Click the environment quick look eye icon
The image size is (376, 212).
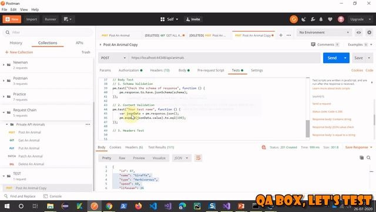pos(359,32)
